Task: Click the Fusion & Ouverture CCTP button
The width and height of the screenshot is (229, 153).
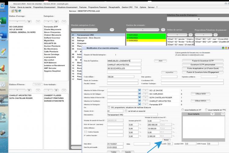Action: tap(203, 61)
